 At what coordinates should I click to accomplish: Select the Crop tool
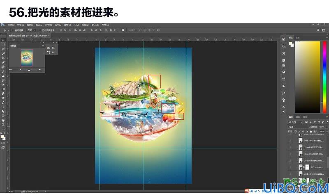[3, 58]
